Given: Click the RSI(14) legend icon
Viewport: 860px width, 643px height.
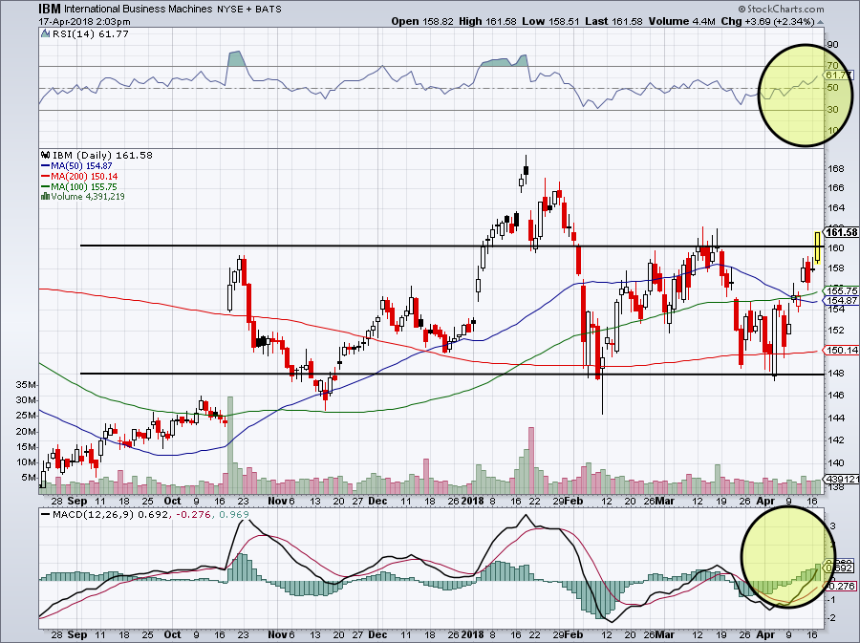Looking at the screenshot, I should (46, 34).
